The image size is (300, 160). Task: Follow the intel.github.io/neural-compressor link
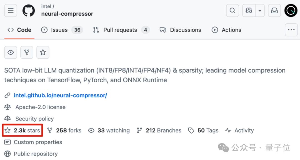tap(60, 95)
